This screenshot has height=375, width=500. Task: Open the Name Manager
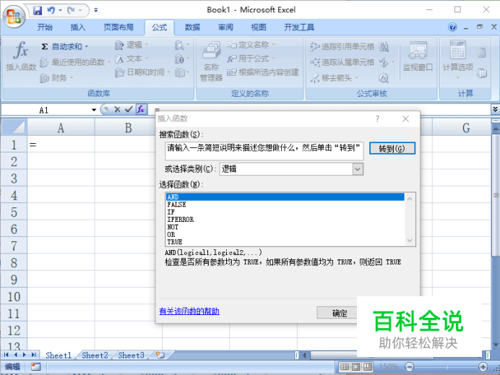[x=212, y=61]
